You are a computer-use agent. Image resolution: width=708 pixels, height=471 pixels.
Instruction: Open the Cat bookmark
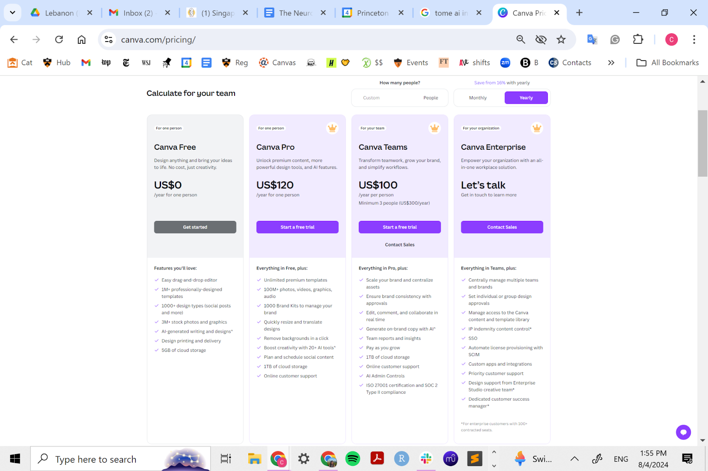pos(20,63)
